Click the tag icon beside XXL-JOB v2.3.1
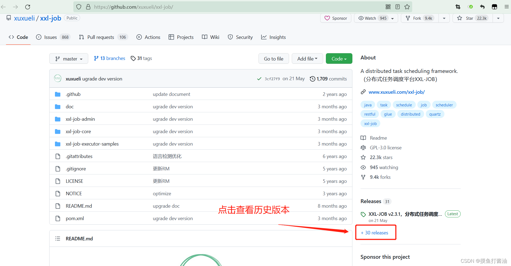 coord(363,214)
